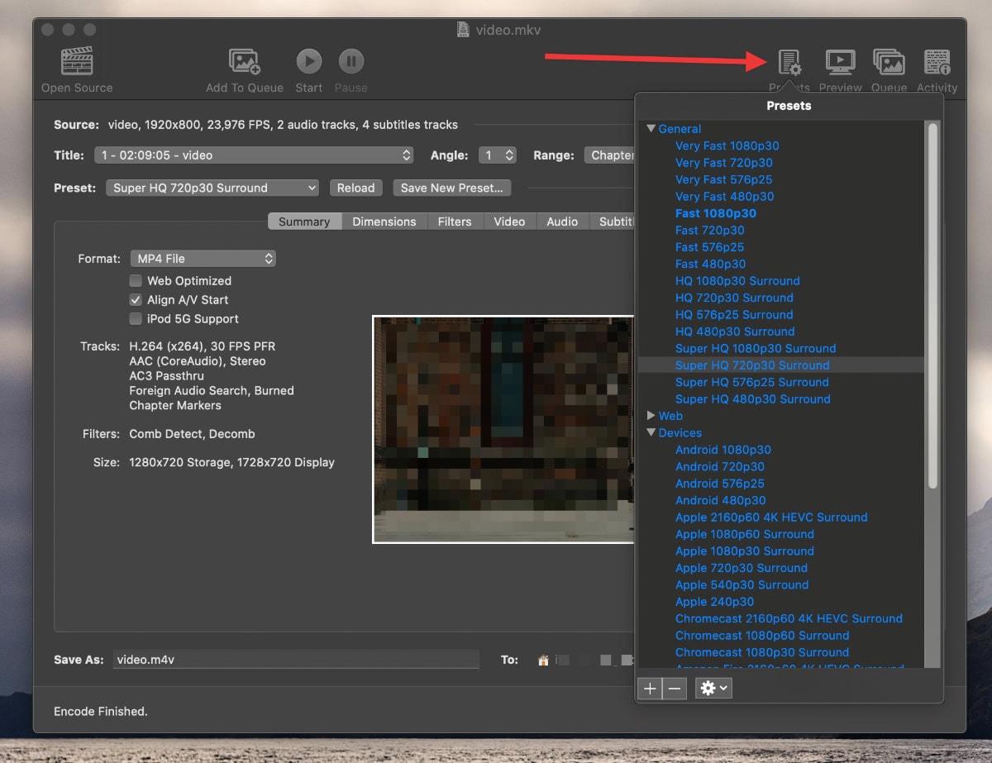The height and width of the screenshot is (763, 992).
Task: Collapse the Devices presets group
Action: click(651, 433)
